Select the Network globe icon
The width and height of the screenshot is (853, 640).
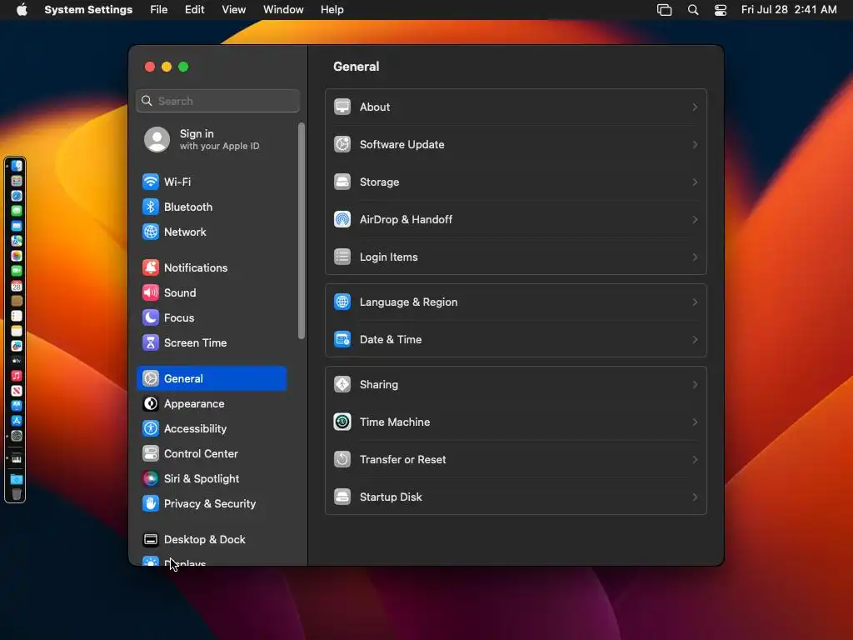[x=151, y=232]
